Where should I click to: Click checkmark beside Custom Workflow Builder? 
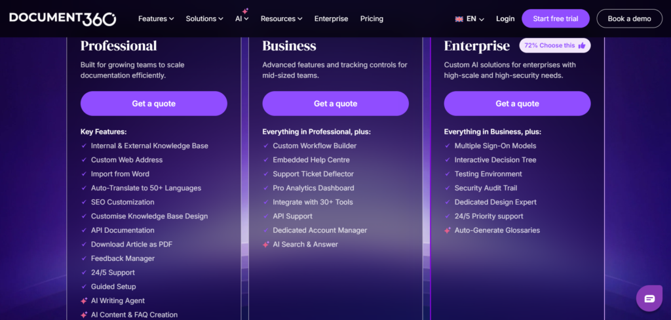click(266, 146)
